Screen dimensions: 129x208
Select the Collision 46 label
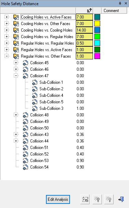point(39,69)
